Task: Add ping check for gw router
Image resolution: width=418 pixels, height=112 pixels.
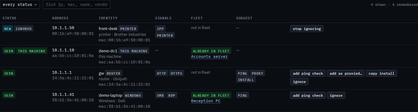Action: coord(308,73)
